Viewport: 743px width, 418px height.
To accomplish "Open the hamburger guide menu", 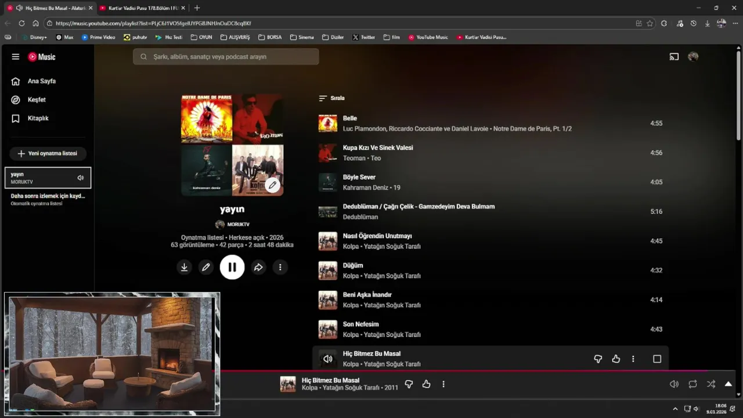I will click(16, 57).
